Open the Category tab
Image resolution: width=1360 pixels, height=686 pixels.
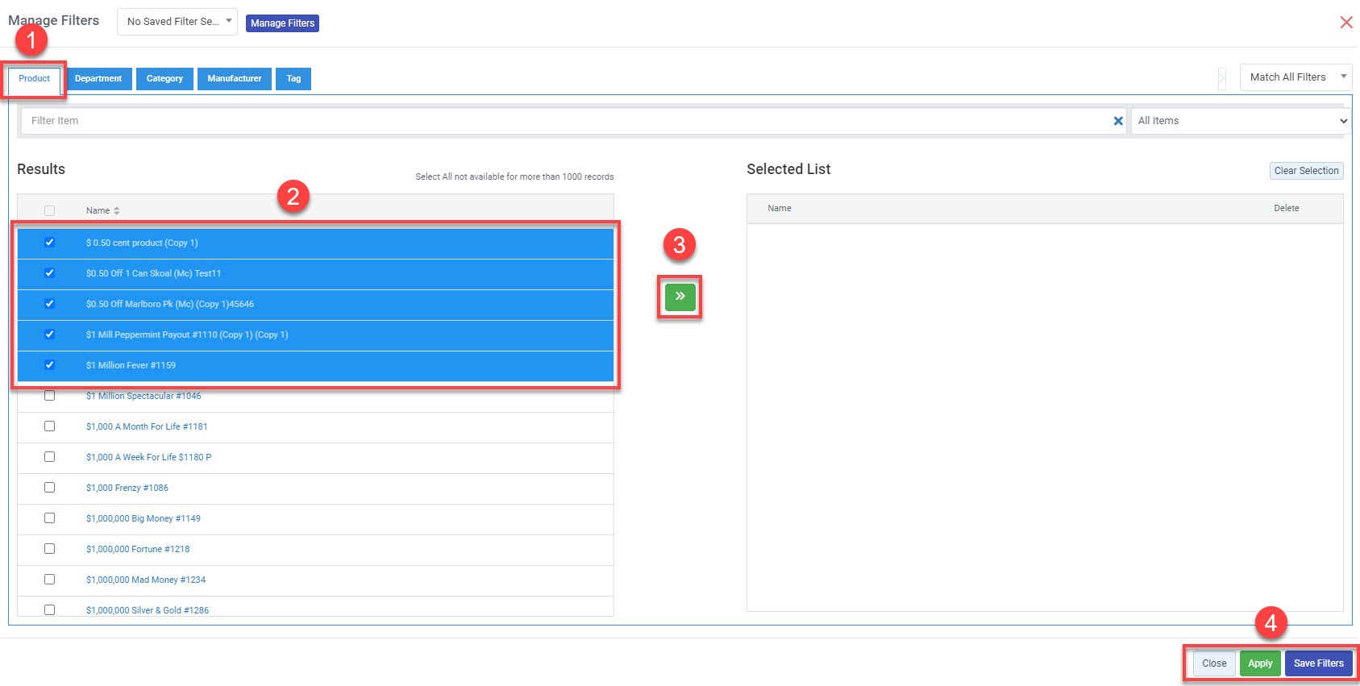click(164, 79)
